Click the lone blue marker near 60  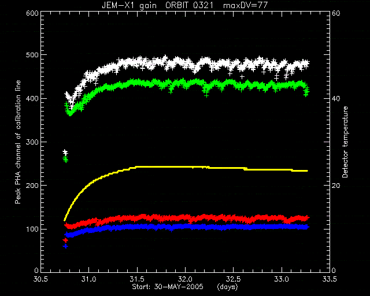pyautogui.click(x=65, y=246)
